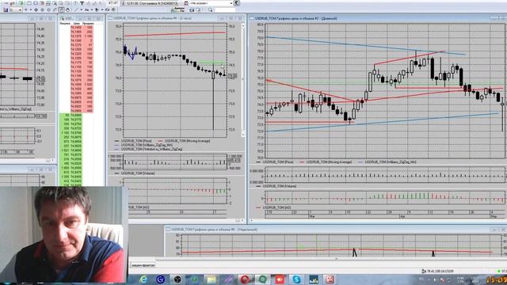This screenshot has width=507, height=285.
Task: Switch to QUIK green Q taskbar icon
Action: [262, 279]
